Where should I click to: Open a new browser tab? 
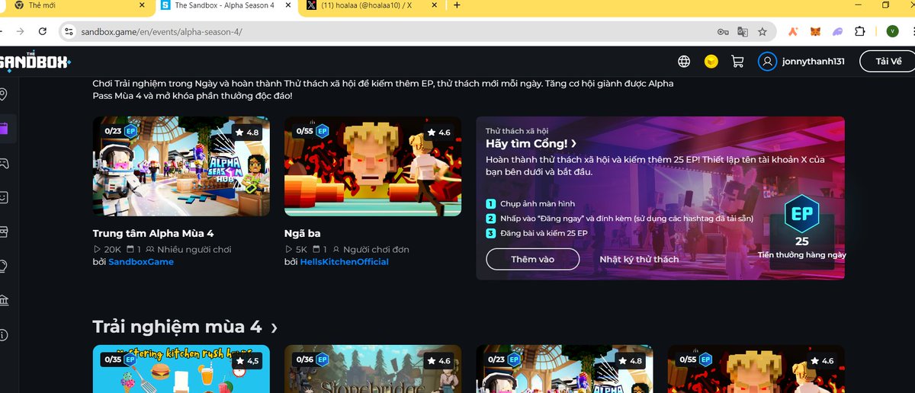click(x=457, y=5)
